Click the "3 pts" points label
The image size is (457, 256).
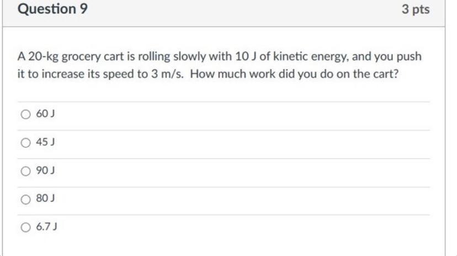416,10
